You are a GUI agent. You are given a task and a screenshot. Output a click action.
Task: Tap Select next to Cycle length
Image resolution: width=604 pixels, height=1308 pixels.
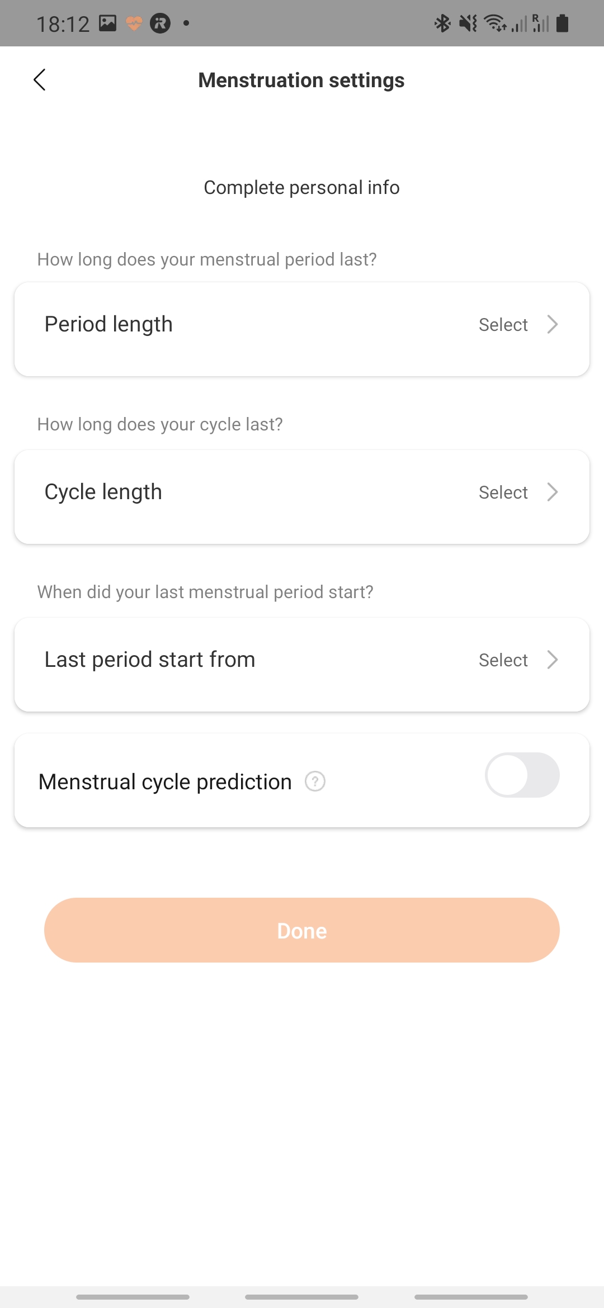pos(503,492)
